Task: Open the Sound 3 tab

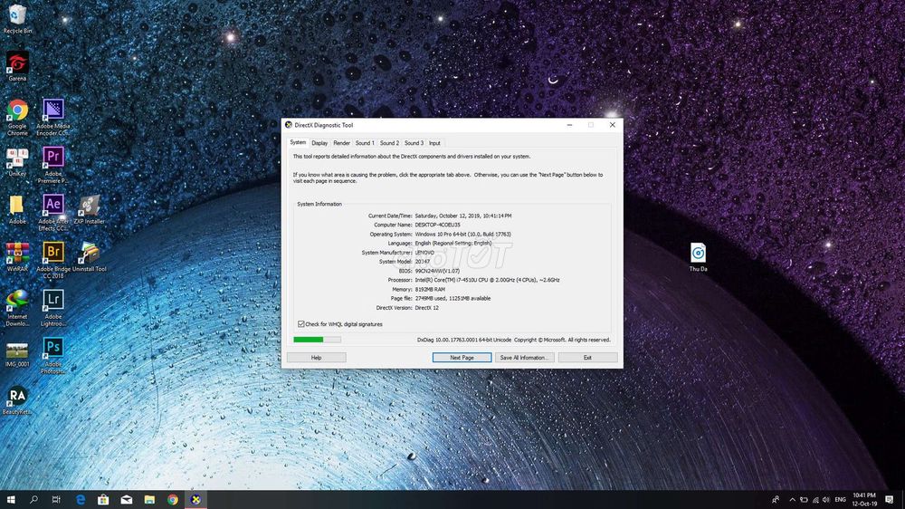Action: (x=414, y=143)
